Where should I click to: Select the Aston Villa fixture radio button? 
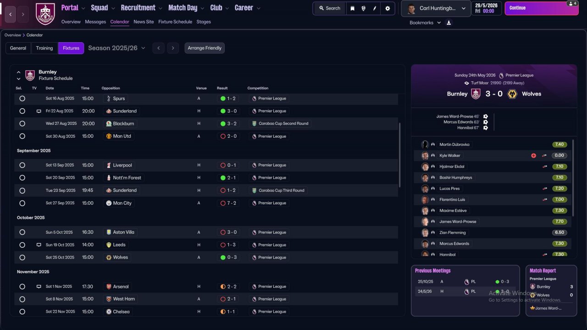pyautogui.click(x=22, y=232)
